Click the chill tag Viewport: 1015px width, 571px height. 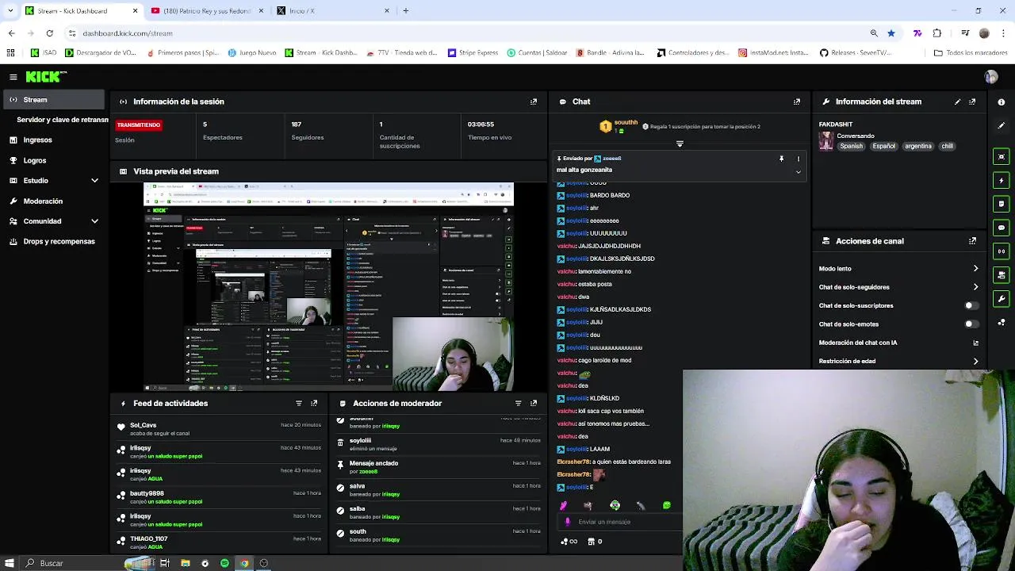click(x=947, y=146)
